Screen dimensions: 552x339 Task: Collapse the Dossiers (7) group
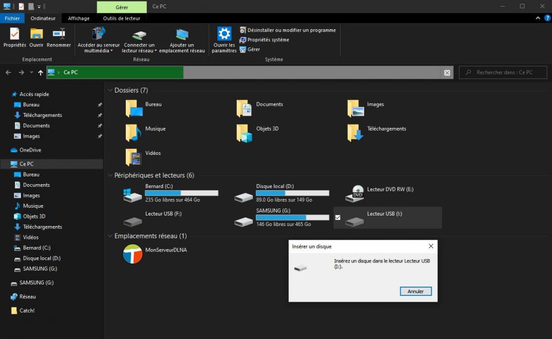click(x=110, y=90)
